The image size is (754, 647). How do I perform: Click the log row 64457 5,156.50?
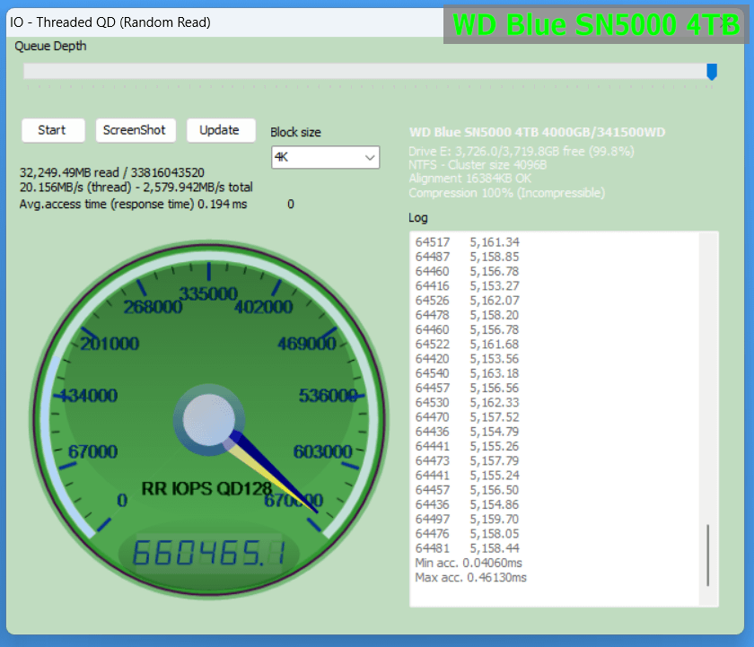[x=467, y=490]
